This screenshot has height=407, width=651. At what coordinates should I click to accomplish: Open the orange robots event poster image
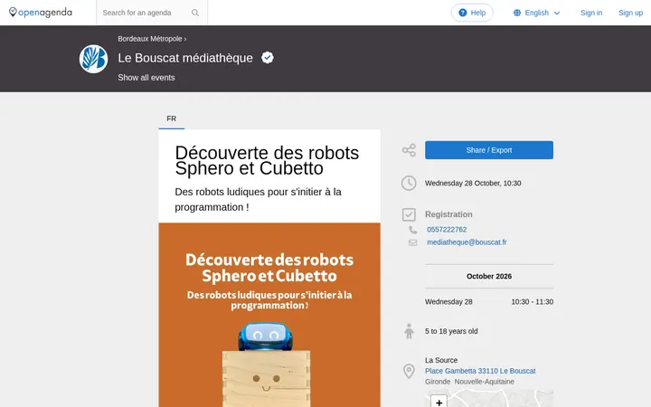(x=269, y=315)
